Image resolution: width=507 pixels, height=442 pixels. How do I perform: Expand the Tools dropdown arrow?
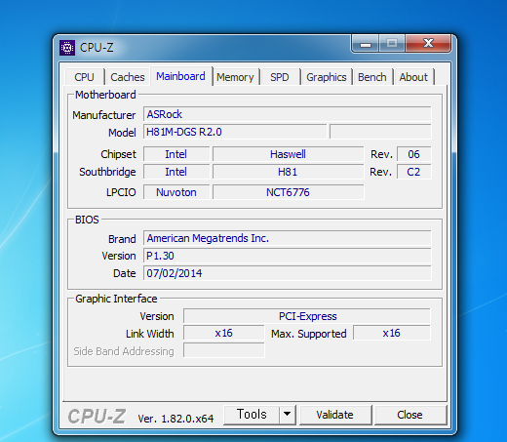287,415
